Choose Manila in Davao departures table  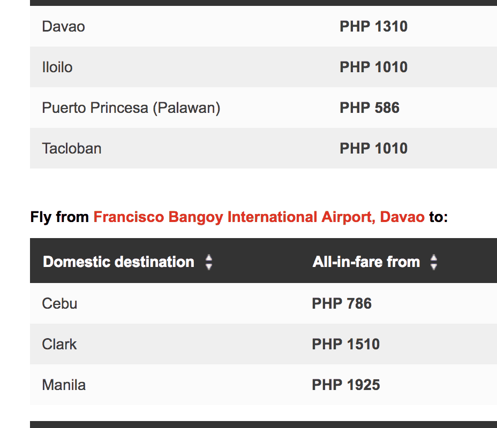point(64,385)
